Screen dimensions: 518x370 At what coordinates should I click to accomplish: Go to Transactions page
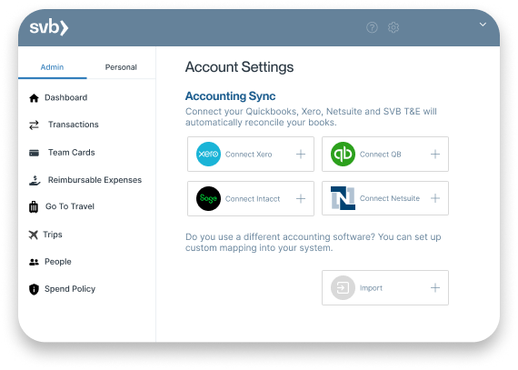[x=74, y=125]
